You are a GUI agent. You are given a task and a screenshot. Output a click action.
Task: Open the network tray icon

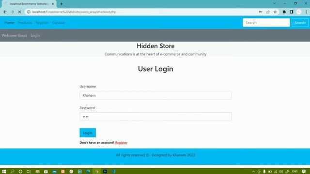pos(276,172)
